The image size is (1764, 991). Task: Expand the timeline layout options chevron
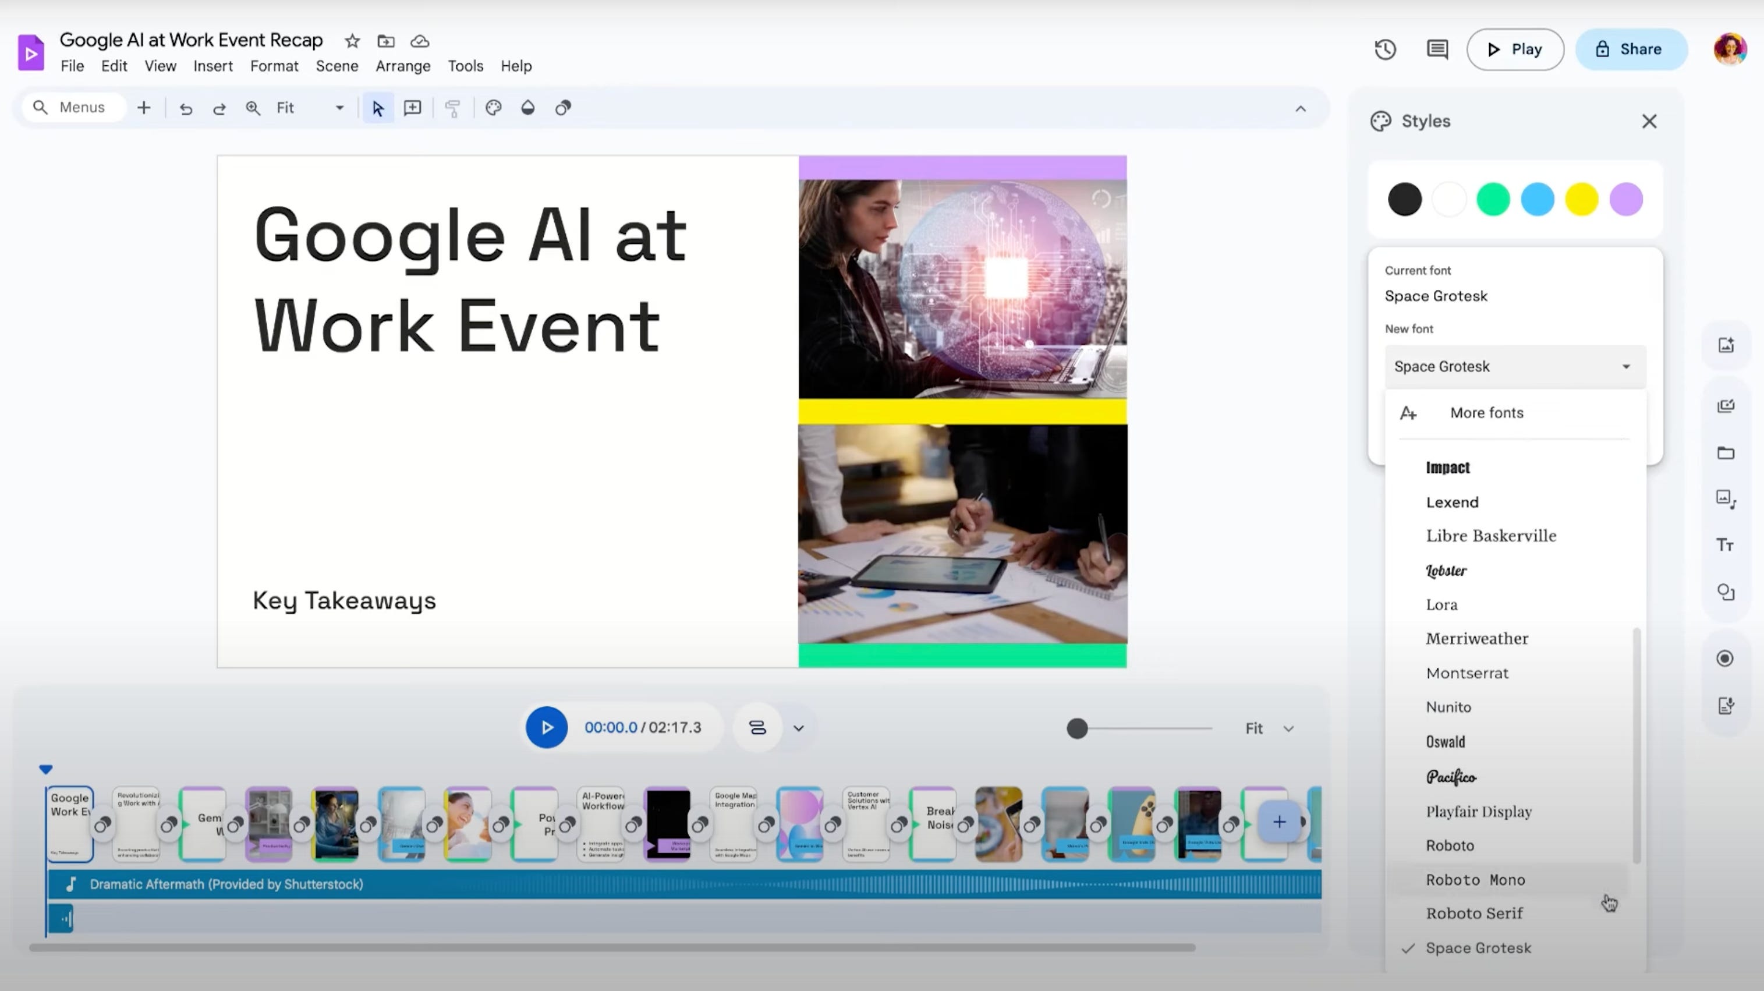[x=798, y=728]
